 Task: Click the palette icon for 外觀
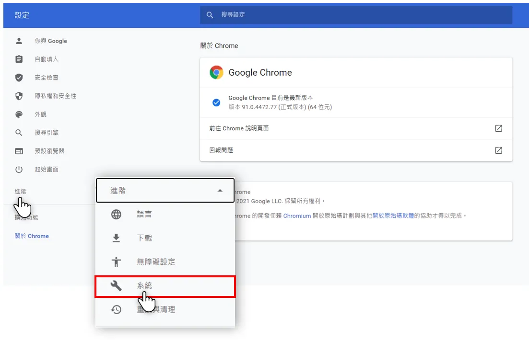click(19, 114)
